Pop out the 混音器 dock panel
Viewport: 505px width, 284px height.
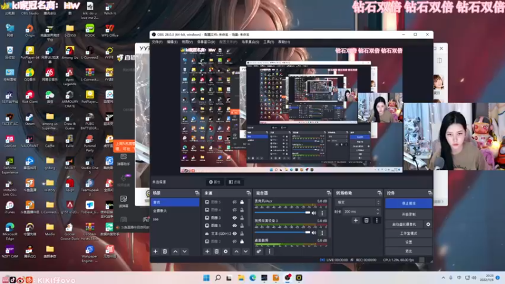pos(329,193)
